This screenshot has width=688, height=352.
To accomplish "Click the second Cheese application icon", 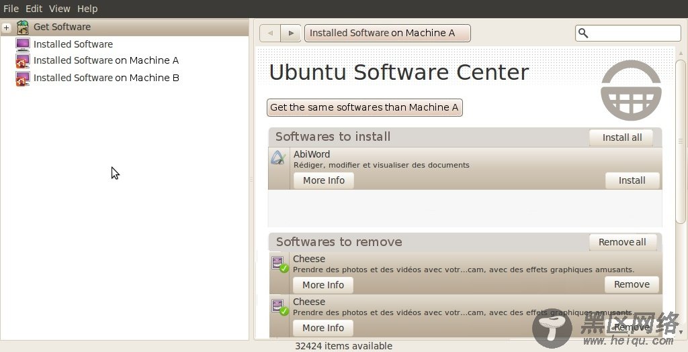I will [x=279, y=307].
